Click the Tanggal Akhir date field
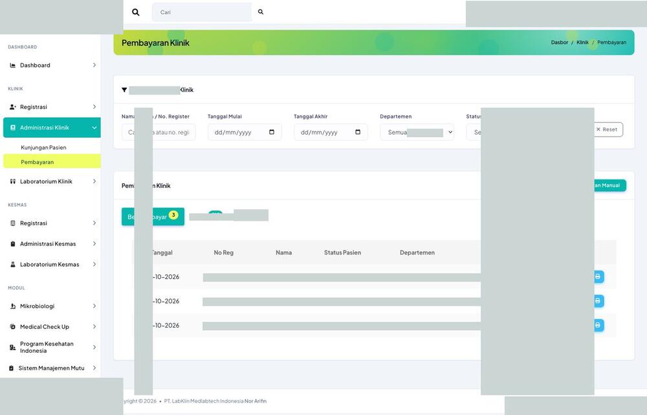647x415 pixels. pyautogui.click(x=331, y=132)
